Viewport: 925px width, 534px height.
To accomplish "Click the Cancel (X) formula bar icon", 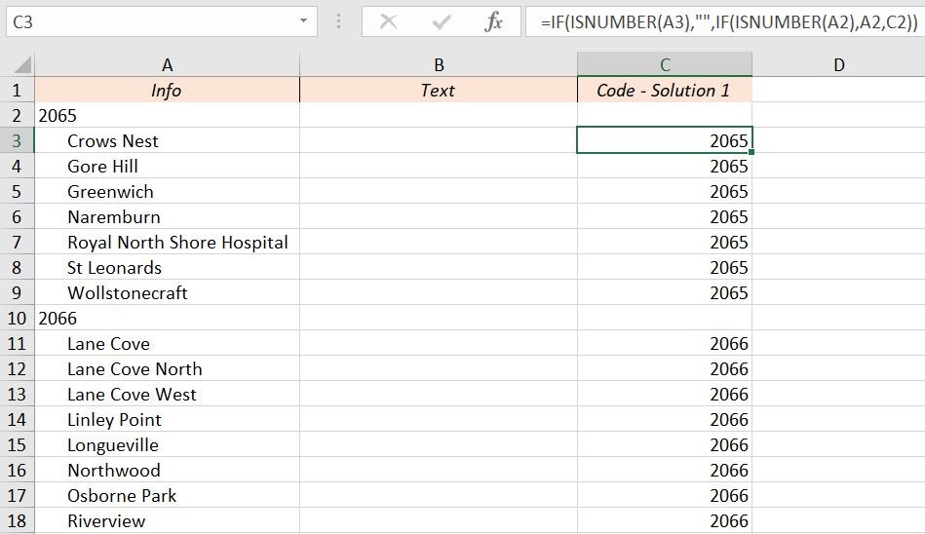I will [388, 22].
